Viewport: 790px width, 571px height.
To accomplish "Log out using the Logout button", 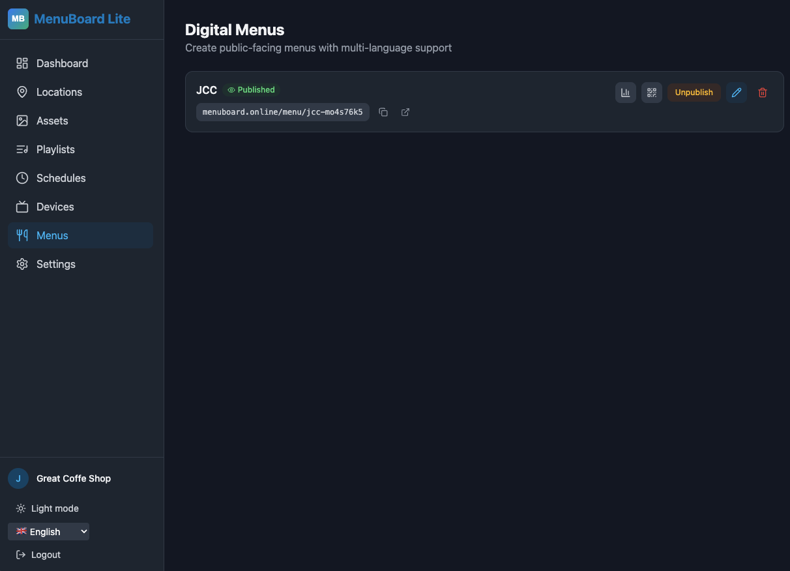I will coord(38,555).
